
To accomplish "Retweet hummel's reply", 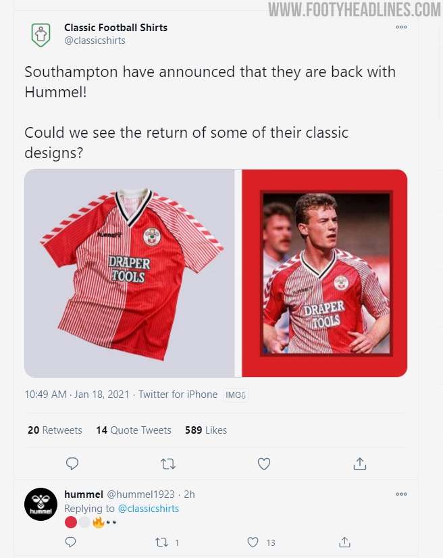I will 162,542.
